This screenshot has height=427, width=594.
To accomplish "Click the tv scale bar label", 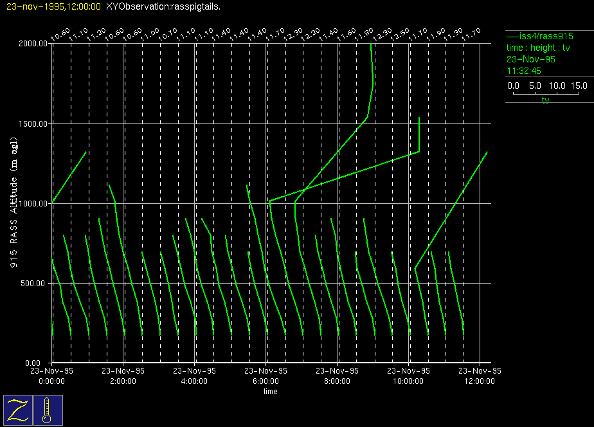I will click(x=545, y=100).
